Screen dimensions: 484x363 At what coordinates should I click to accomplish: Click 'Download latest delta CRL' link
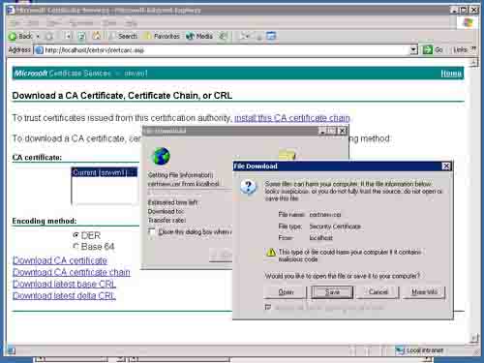tap(64, 295)
